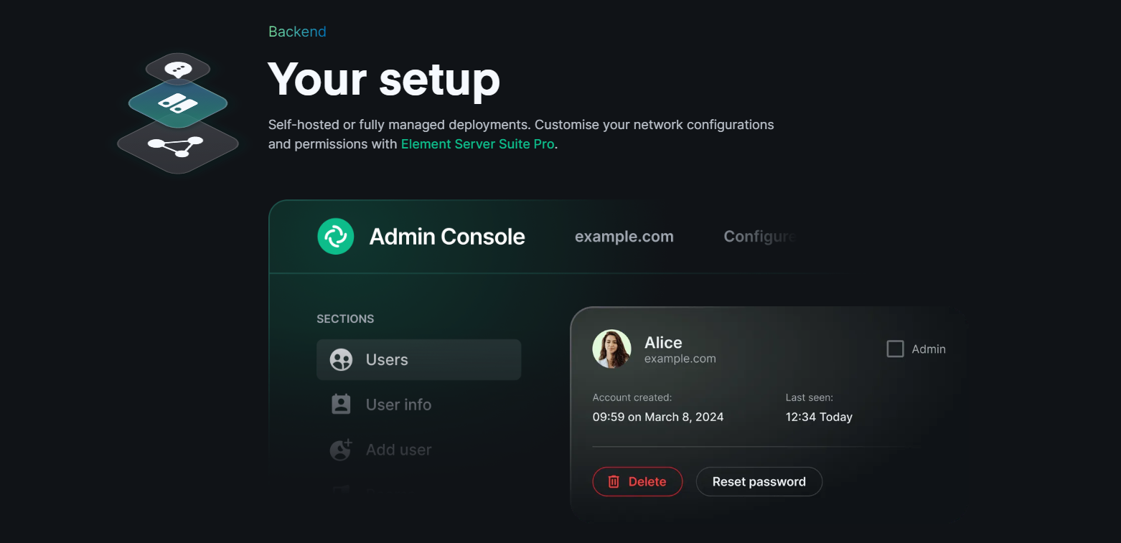
Task: Click Alice's profile photo
Action: click(x=611, y=349)
